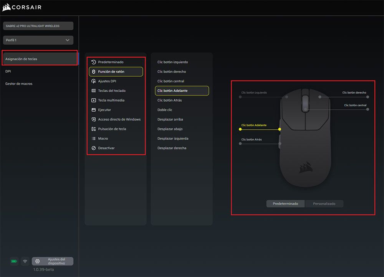This screenshot has height=277, width=384.
Task: Click the scroll wheel on mouse image
Action: point(305,103)
